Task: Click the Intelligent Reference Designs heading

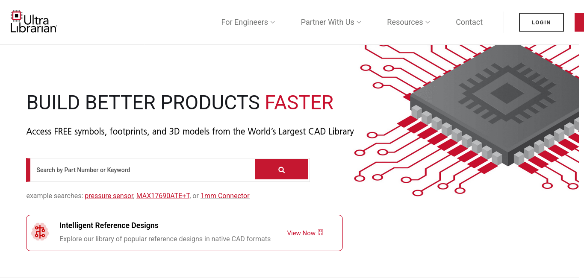Action: click(109, 225)
